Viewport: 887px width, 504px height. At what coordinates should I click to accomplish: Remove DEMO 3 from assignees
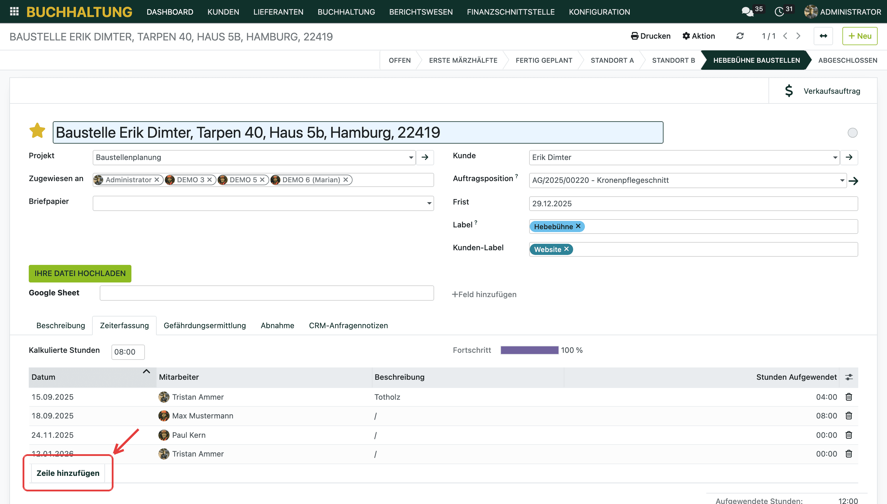[209, 180]
